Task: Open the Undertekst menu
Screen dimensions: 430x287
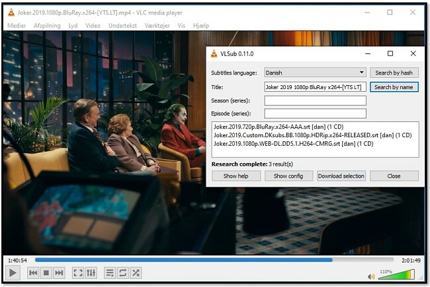Action: pyautogui.click(x=122, y=26)
